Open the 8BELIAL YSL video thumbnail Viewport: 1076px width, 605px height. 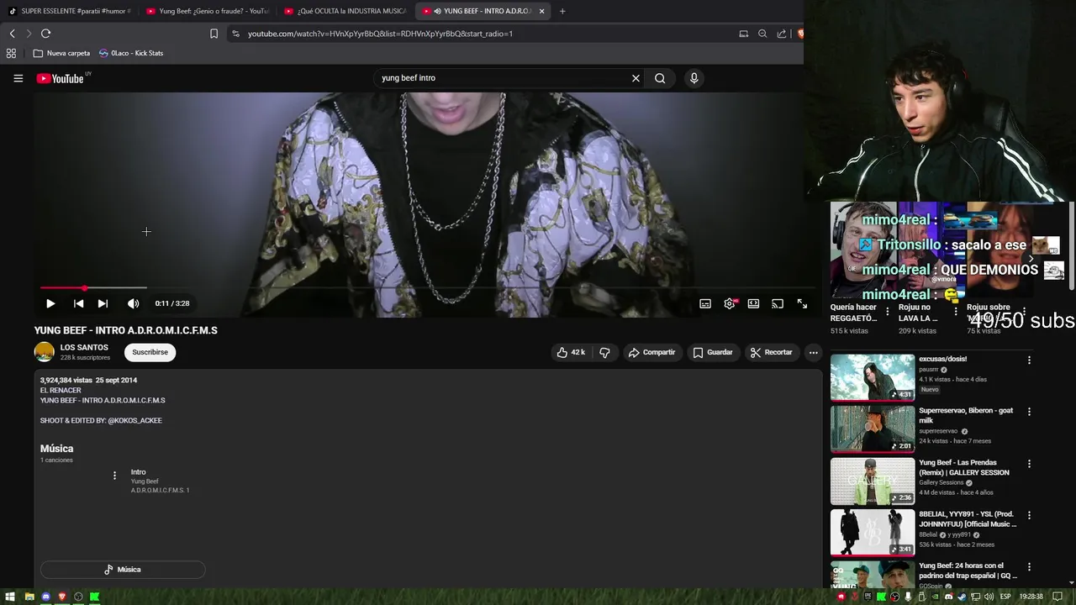point(873,532)
